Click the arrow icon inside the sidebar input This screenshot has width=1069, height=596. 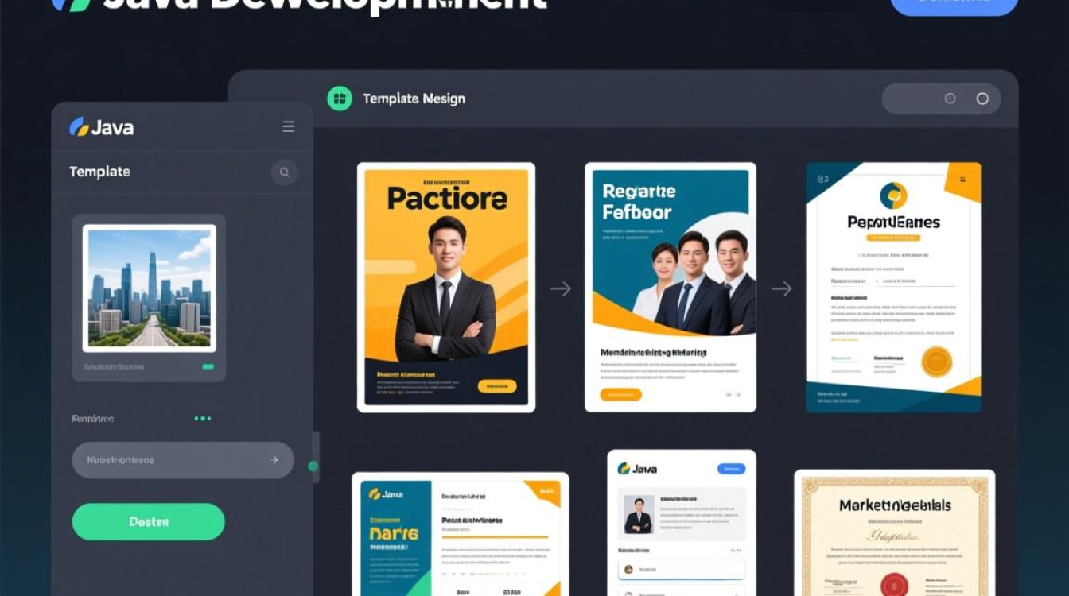click(x=274, y=460)
